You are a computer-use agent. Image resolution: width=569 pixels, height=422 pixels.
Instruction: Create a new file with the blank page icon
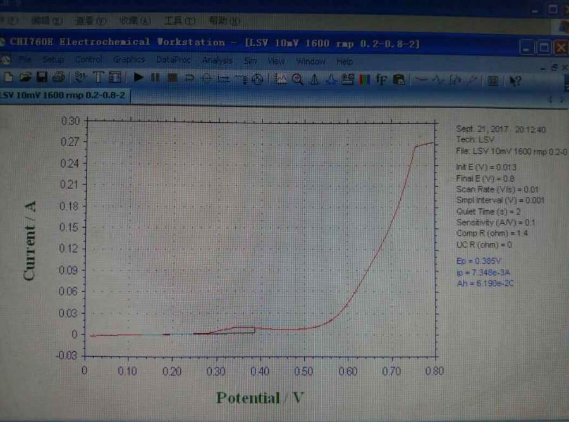pos(8,77)
